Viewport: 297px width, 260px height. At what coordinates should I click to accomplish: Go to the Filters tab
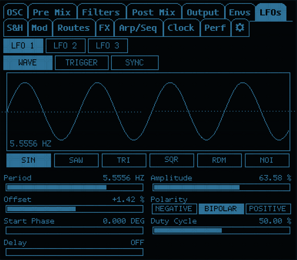click(101, 12)
